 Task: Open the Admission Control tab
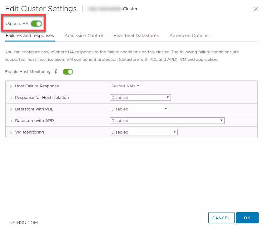(x=84, y=36)
